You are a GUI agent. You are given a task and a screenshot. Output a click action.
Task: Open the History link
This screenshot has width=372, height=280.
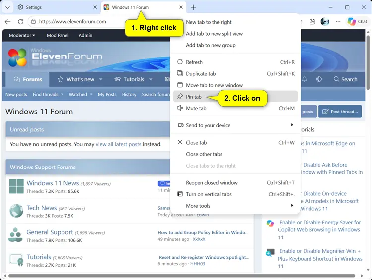point(129,94)
